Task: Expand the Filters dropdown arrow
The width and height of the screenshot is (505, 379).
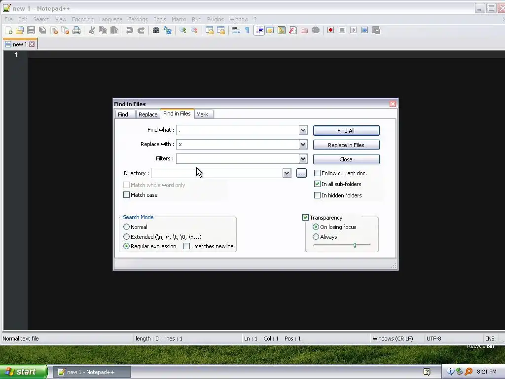Action: coord(303,158)
